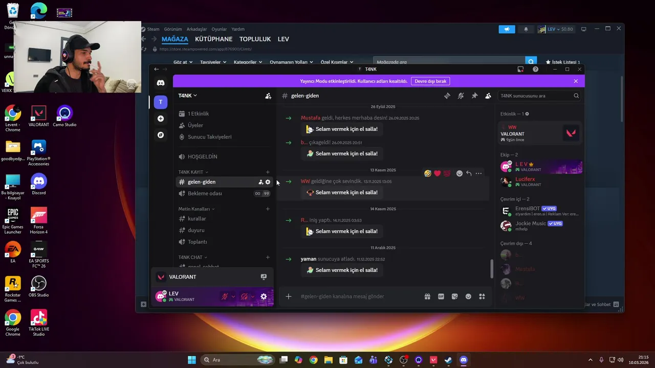
Task: Open the message attachment plus button
Action: pyautogui.click(x=289, y=296)
